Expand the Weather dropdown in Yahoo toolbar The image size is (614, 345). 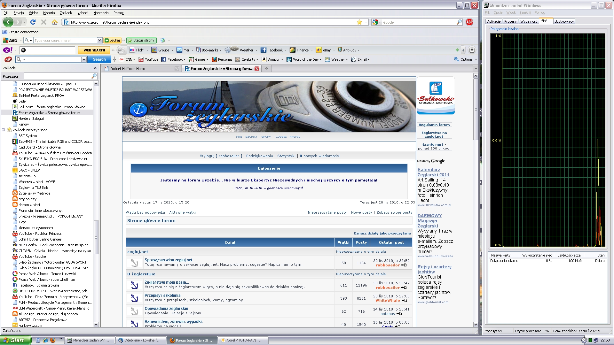(256, 50)
